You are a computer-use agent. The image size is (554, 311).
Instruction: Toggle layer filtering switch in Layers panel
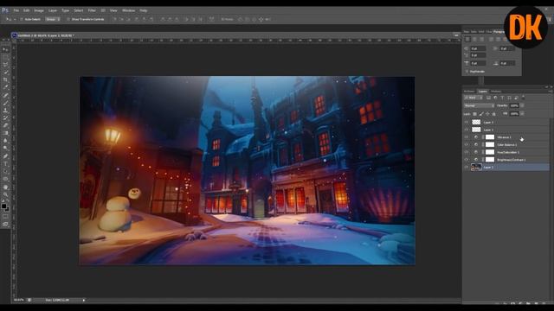[523, 98]
